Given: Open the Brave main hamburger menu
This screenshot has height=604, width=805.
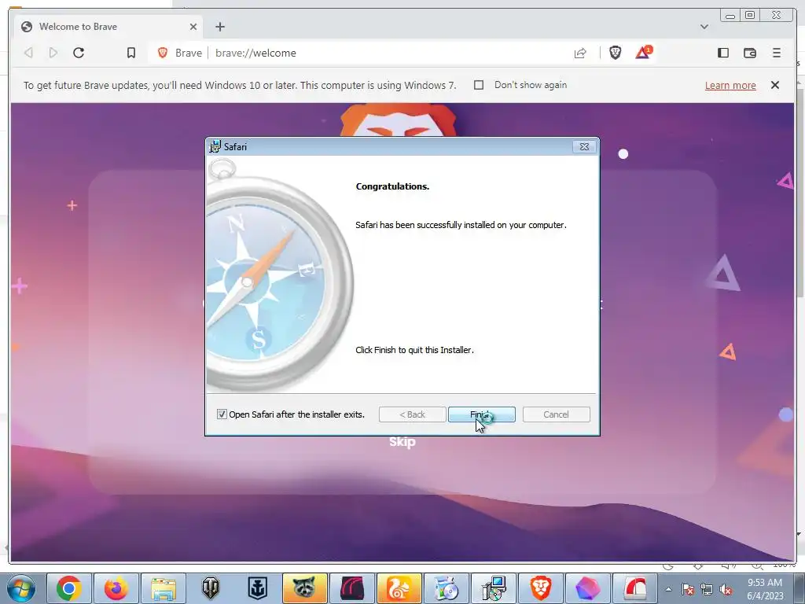Looking at the screenshot, I should (776, 53).
